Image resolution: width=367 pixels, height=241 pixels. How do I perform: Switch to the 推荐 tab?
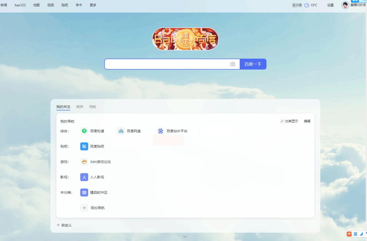coord(80,107)
